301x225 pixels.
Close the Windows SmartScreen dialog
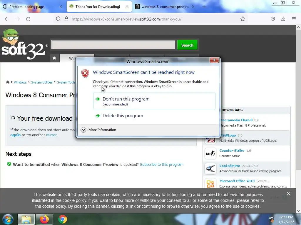point(214,60)
